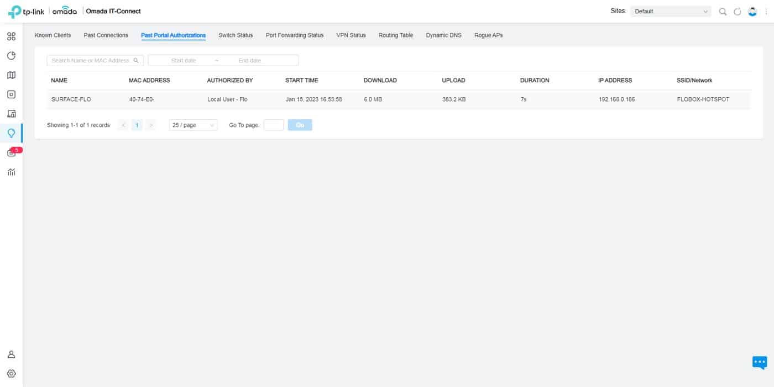This screenshot has width=774, height=387.
Task: Open the Logs icon with red badge
Action: pyautogui.click(x=12, y=153)
